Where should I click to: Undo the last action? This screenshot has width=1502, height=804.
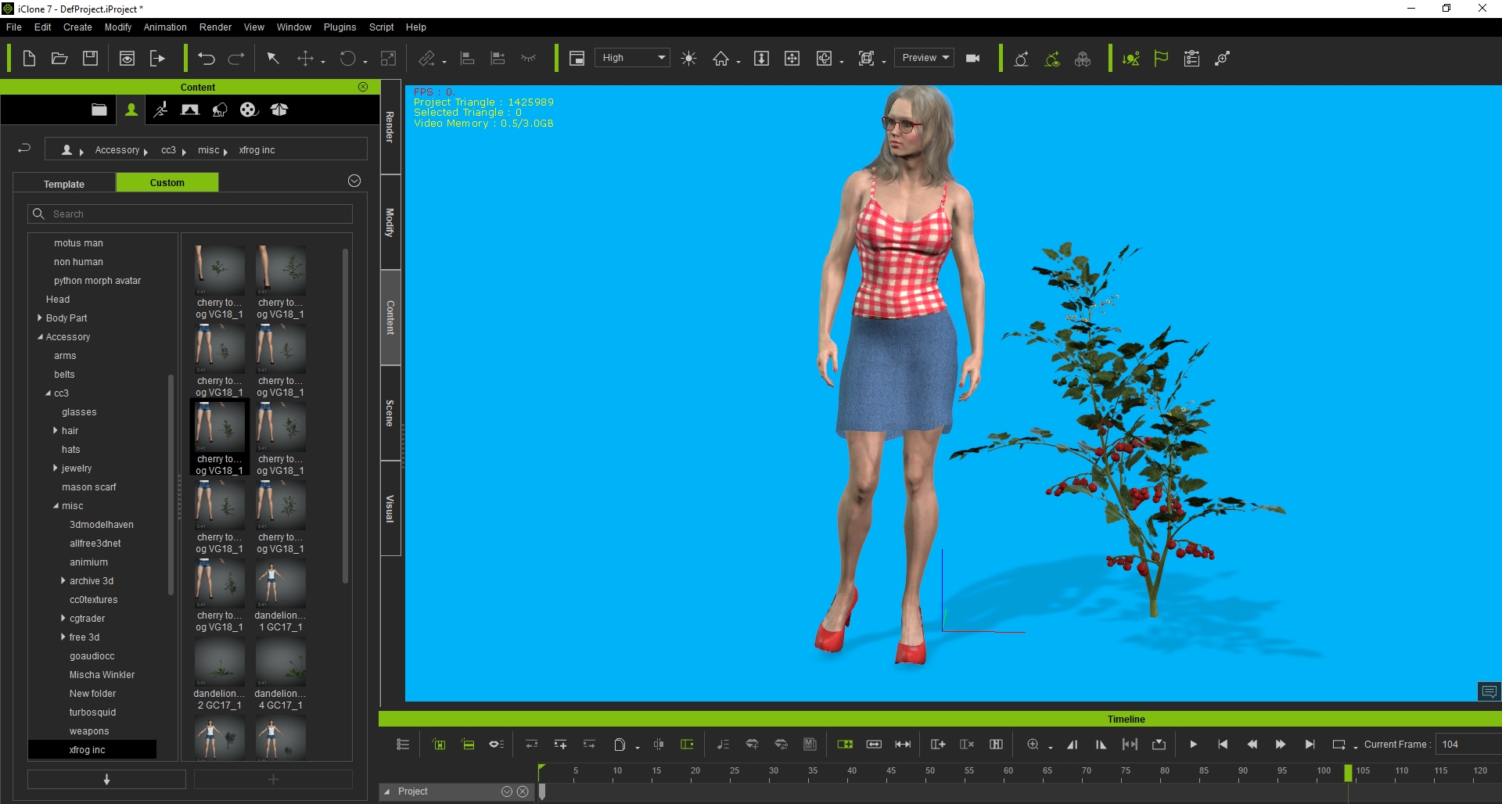[206, 59]
